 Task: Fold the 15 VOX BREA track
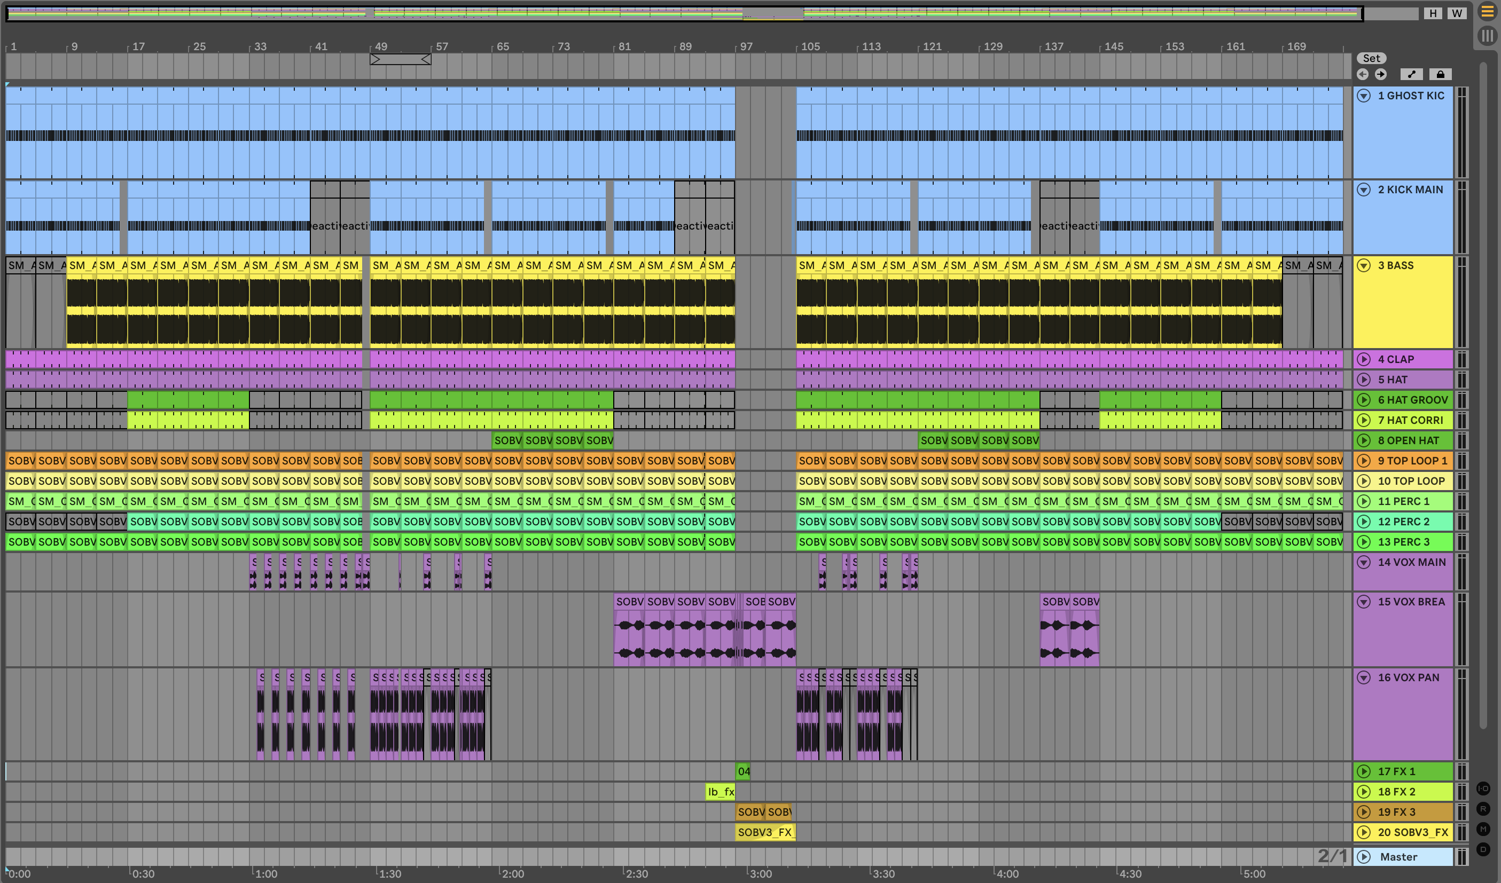coord(1363,602)
